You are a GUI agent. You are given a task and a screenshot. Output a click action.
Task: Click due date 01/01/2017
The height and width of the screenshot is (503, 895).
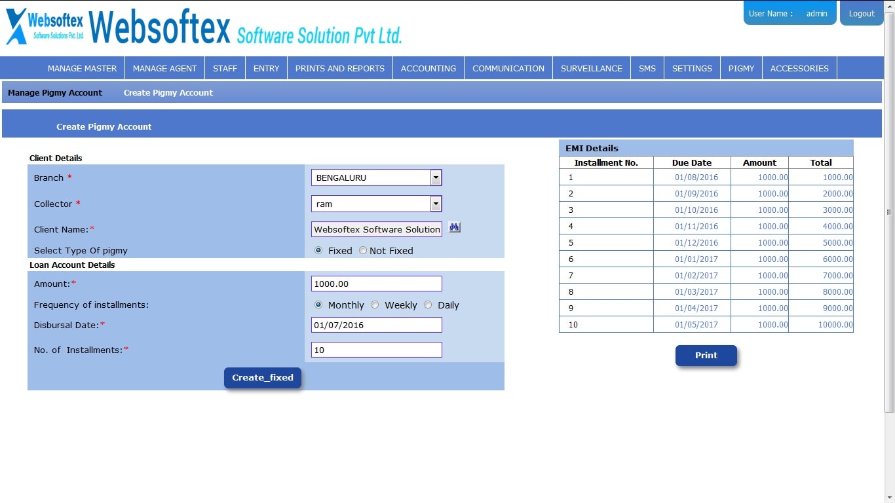pyautogui.click(x=696, y=259)
